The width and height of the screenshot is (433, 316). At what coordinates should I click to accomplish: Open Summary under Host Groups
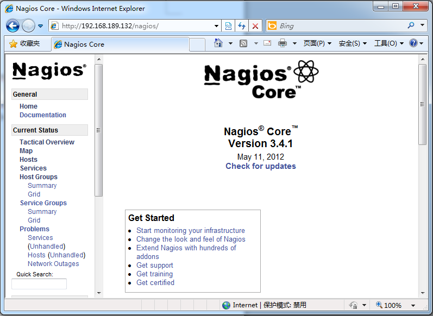pos(42,186)
